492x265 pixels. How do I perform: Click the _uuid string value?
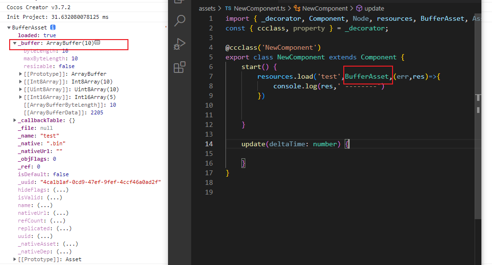(100, 182)
